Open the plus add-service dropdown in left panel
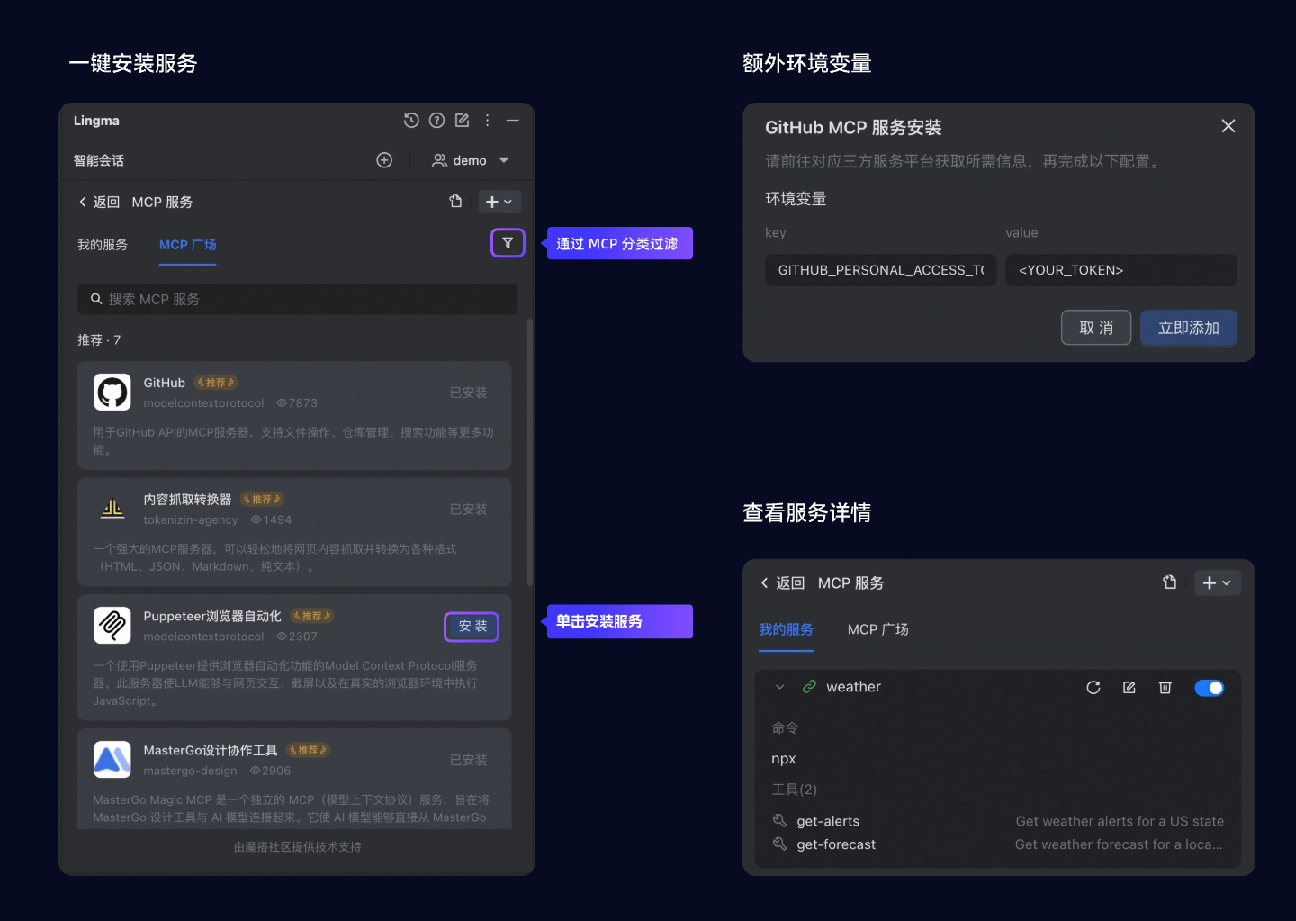The image size is (1296, 921). coord(499,202)
